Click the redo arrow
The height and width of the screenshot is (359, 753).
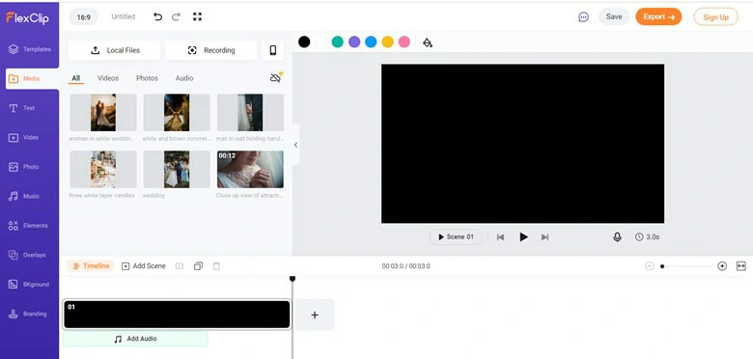[x=176, y=16]
